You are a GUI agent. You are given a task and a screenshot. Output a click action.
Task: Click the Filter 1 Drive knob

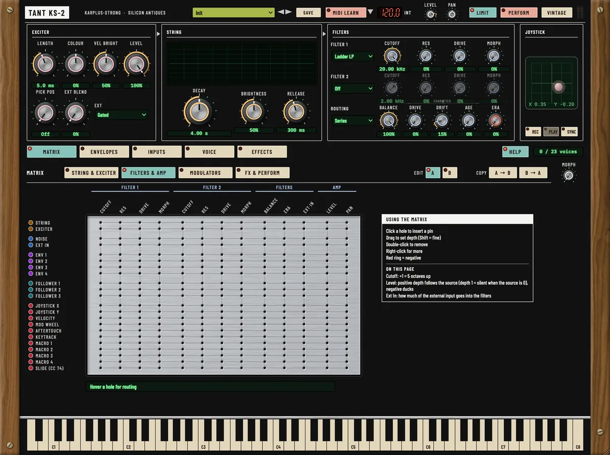(460, 56)
